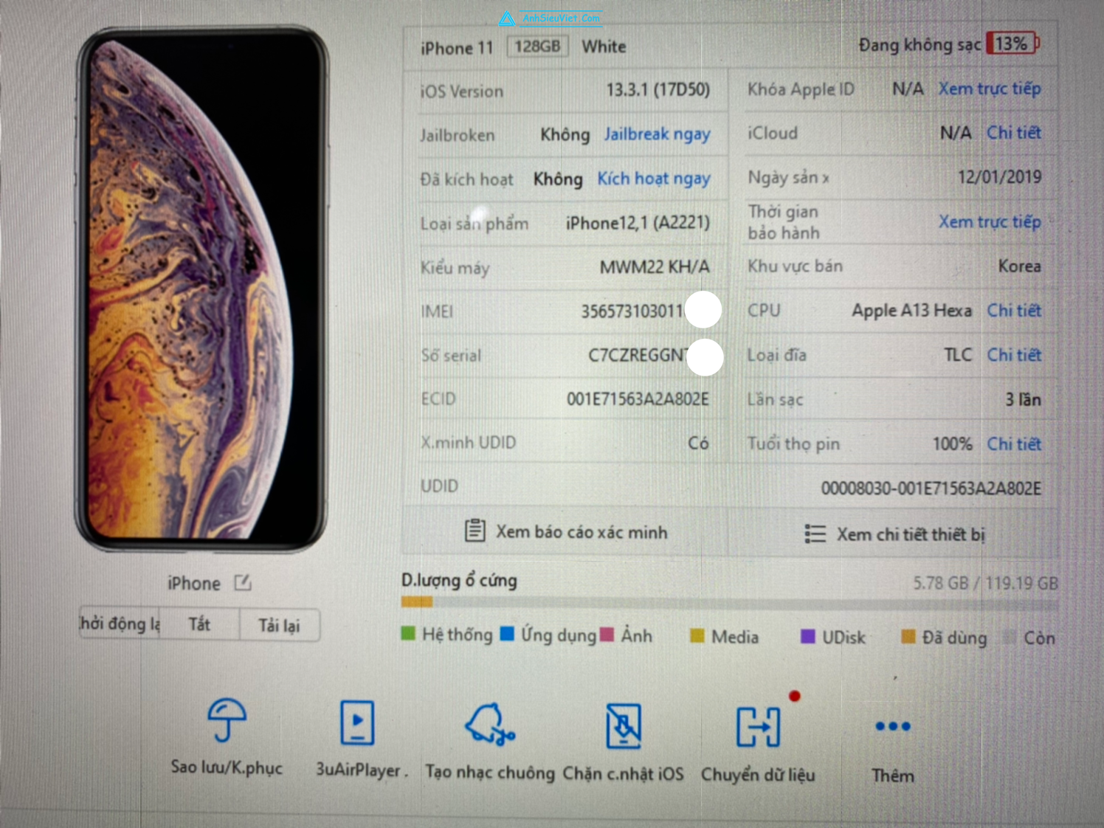1104x828 pixels.
Task: Click the orange Đã dùng legend swatch
Action: click(x=908, y=636)
